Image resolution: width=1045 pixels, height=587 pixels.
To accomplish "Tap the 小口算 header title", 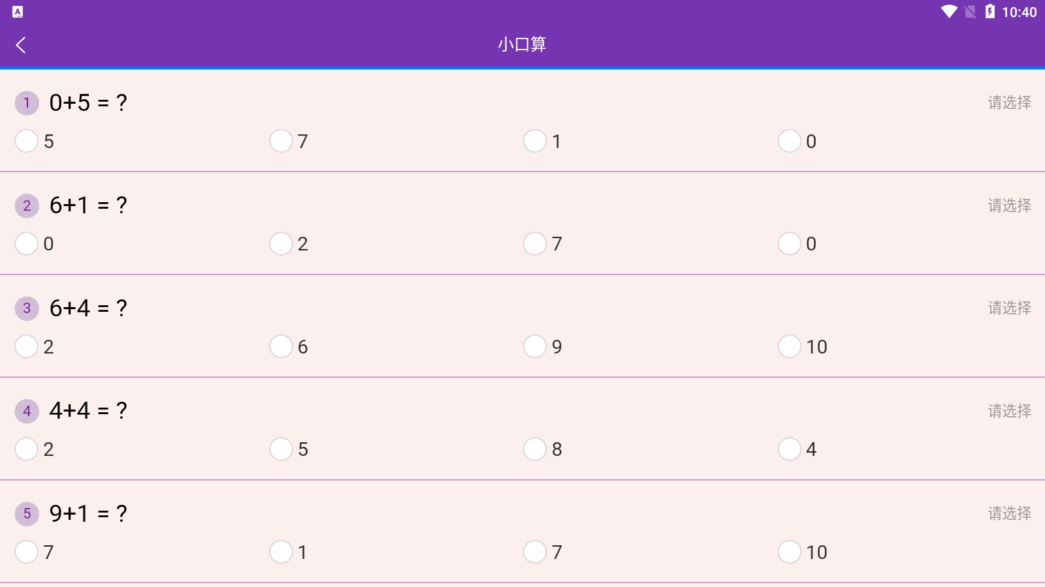I will pos(522,44).
